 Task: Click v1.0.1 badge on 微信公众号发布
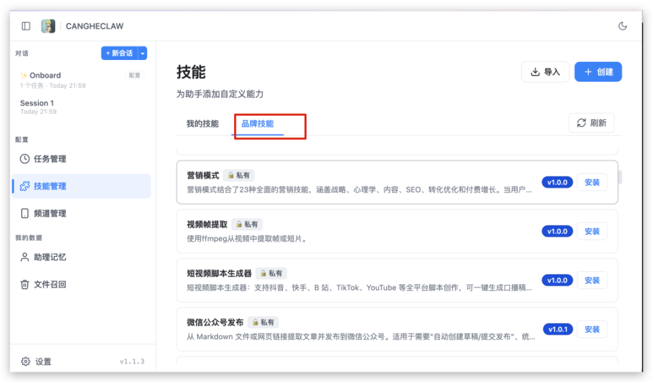coord(558,330)
